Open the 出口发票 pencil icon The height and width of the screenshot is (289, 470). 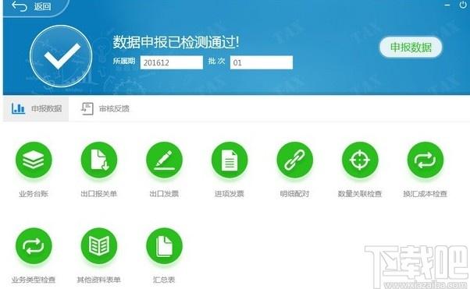(164, 160)
